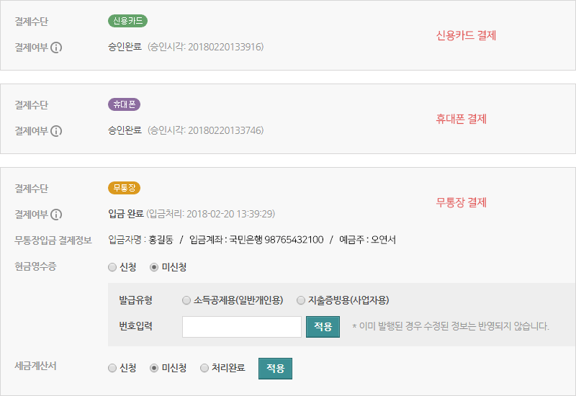Select 신청 radio for 세금계산서

coord(112,368)
